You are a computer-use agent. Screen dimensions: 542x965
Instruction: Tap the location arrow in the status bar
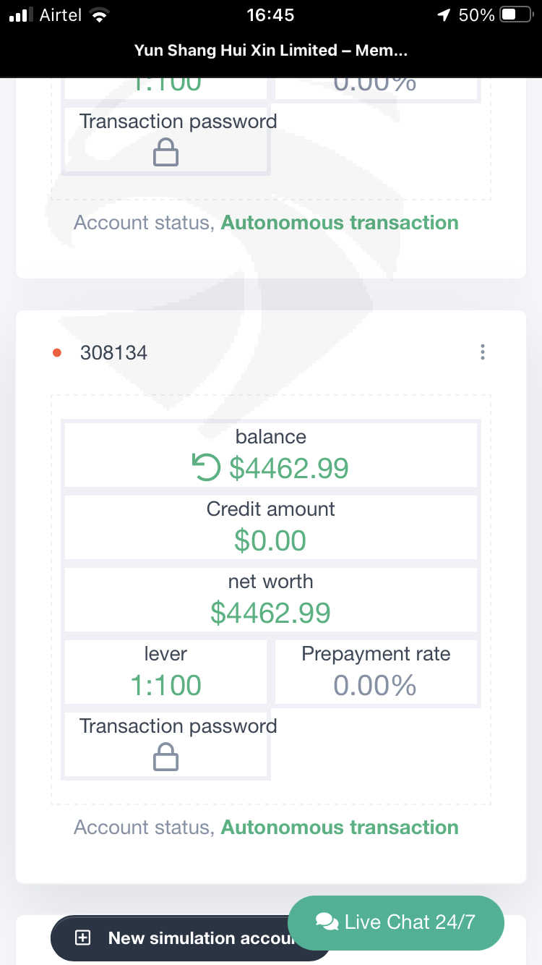tap(444, 15)
